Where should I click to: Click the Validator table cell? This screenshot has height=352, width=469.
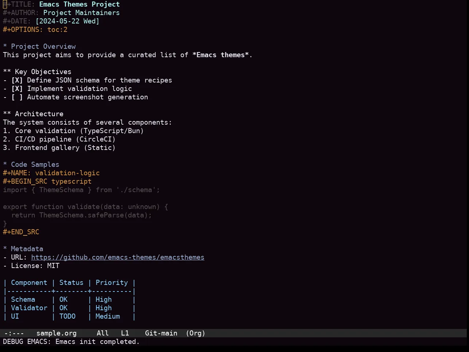[x=29, y=308]
